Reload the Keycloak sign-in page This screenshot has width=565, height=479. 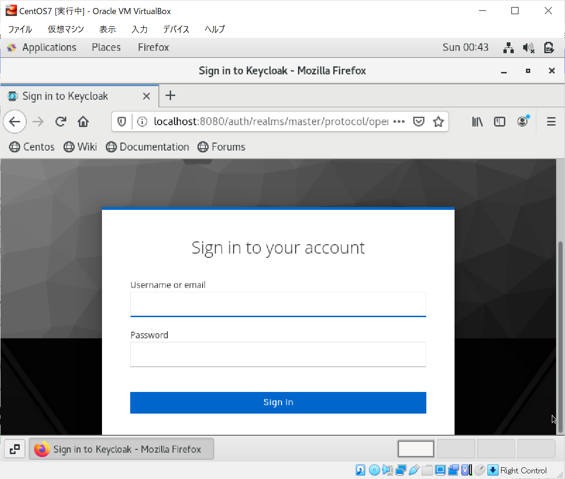(61, 122)
